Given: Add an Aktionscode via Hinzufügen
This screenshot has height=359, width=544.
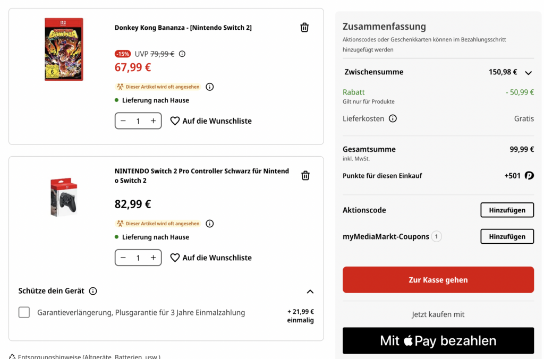Looking at the screenshot, I should click(507, 210).
